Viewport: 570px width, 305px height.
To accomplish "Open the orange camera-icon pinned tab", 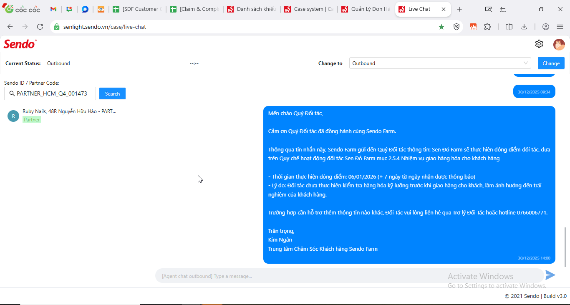I will pos(101,9).
